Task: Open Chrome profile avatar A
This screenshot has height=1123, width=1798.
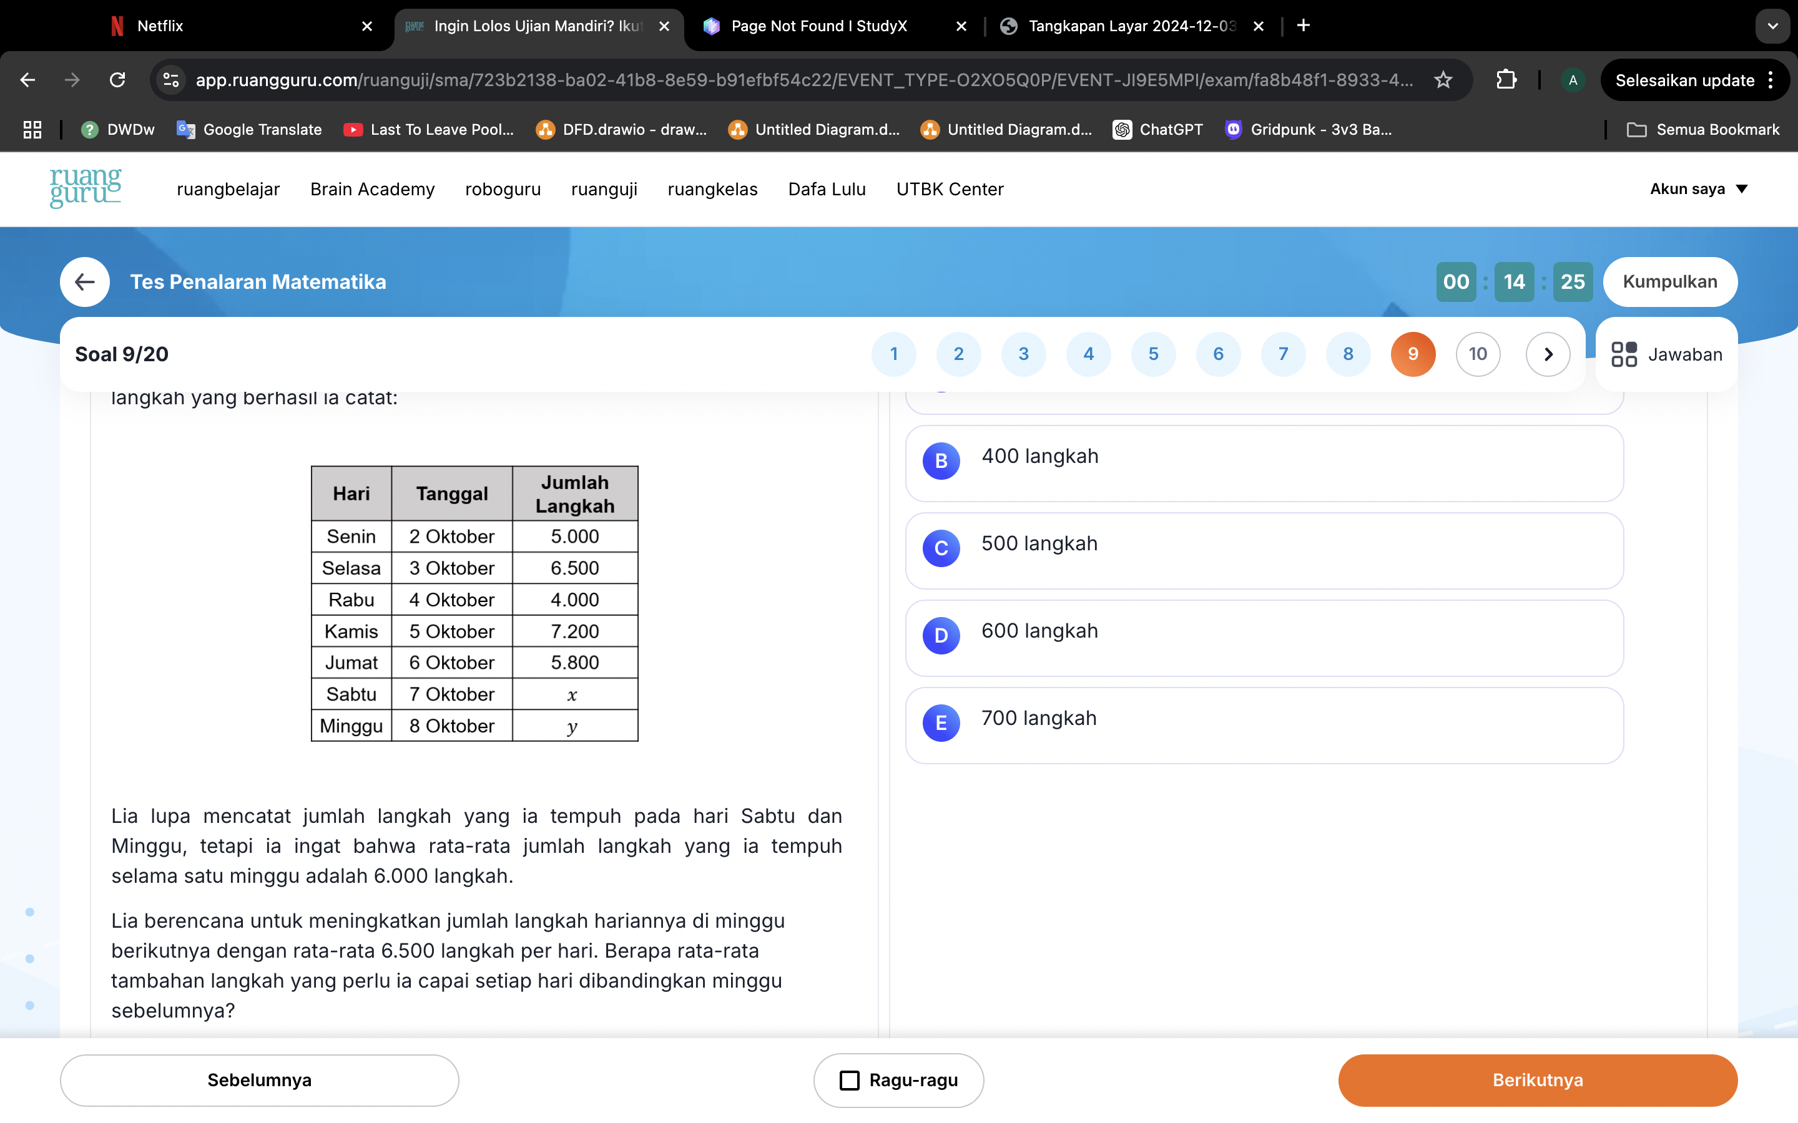Action: pyautogui.click(x=1572, y=80)
